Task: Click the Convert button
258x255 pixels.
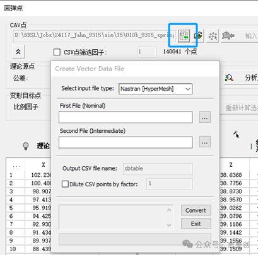Action: (x=196, y=210)
